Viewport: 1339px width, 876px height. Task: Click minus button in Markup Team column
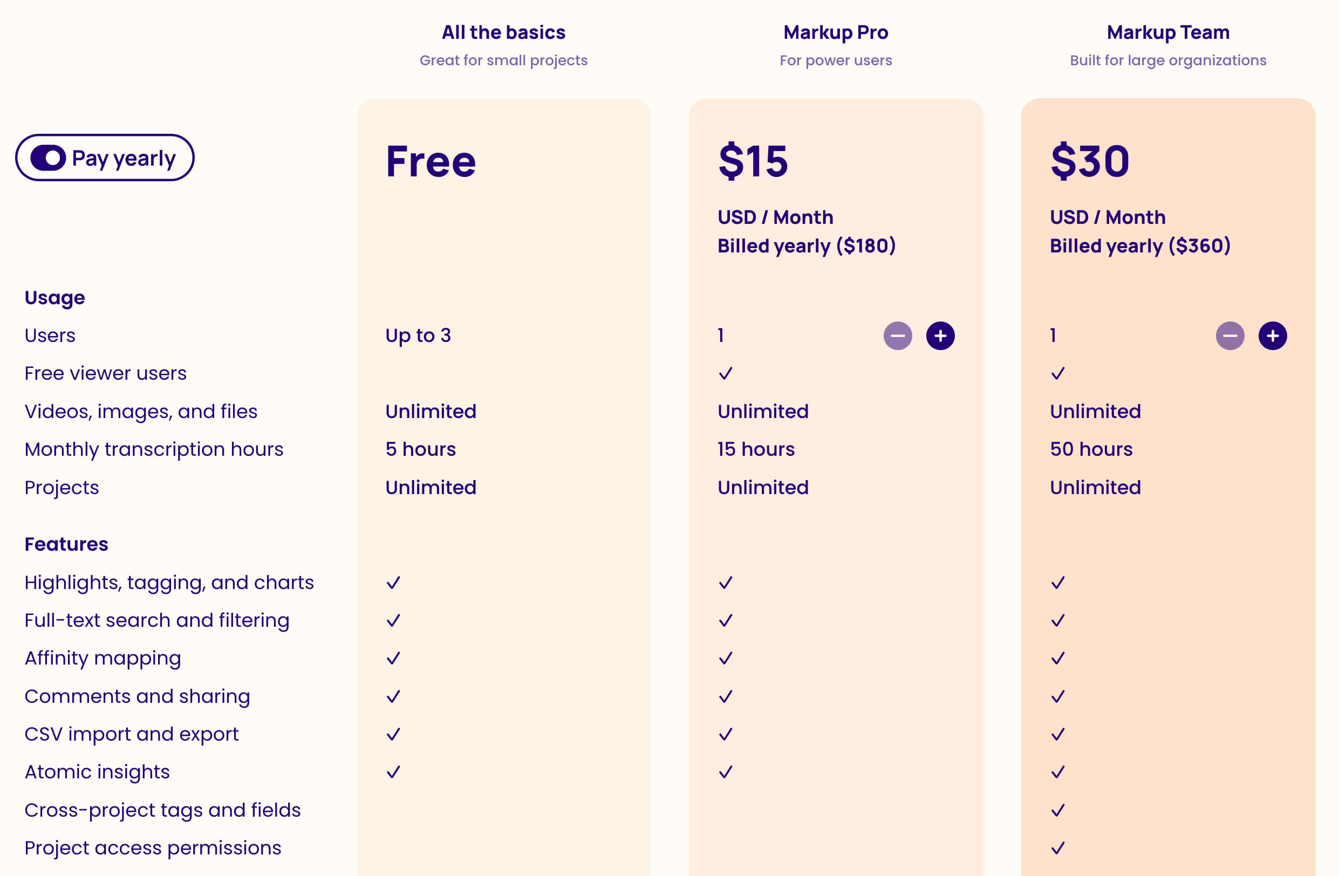click(1230, 336)
